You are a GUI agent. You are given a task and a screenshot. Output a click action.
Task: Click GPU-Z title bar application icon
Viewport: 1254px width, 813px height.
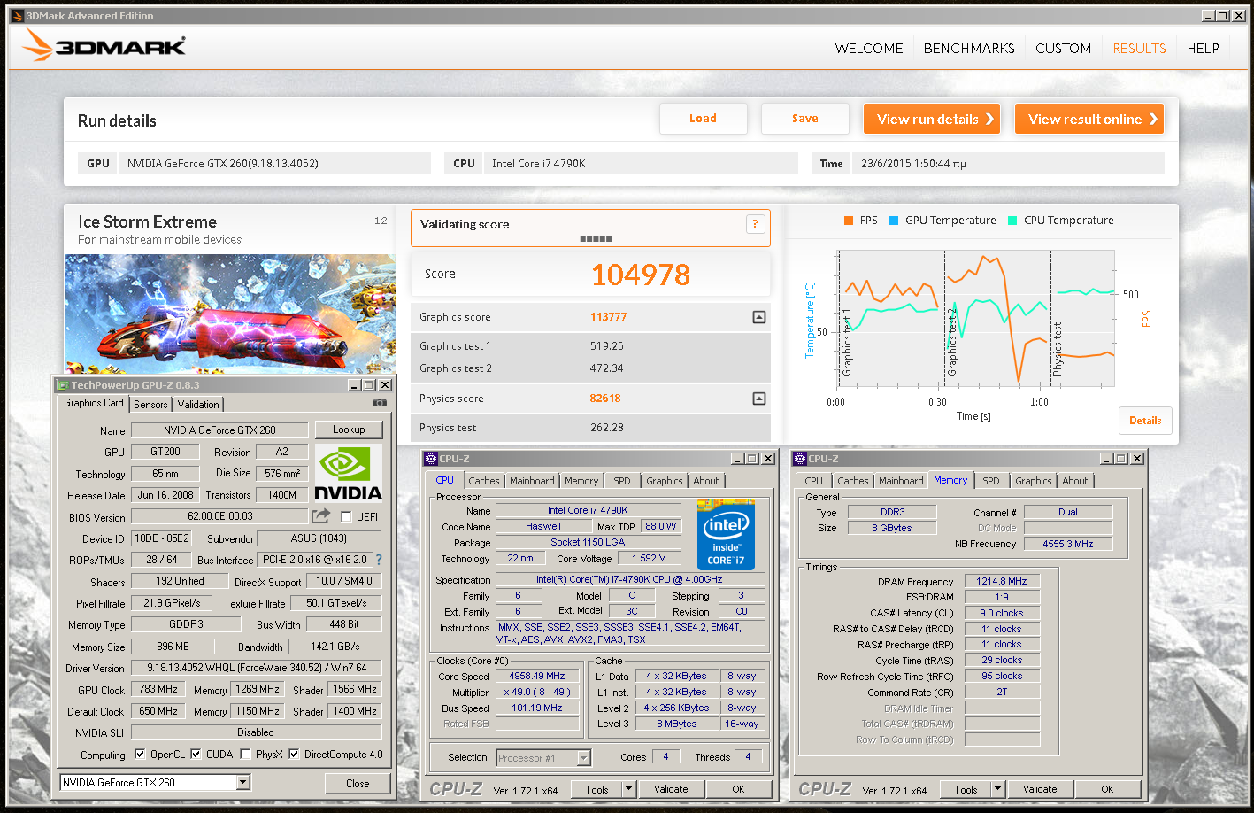(x=63, y=385)
